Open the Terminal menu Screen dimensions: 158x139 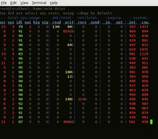click(39, 3)
